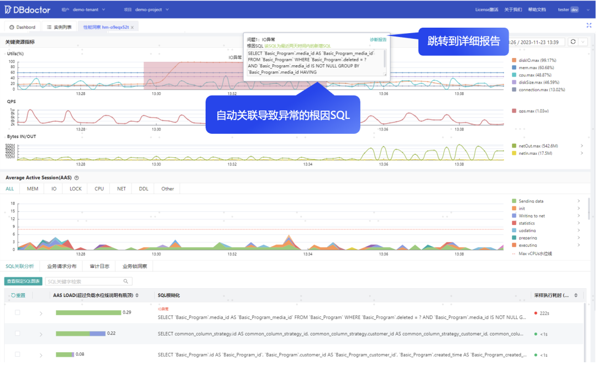Image resolution: width=597 pixels, height=365 pixels.
Task: Open 帮助文档 link in header
Action: coord(537,9)
